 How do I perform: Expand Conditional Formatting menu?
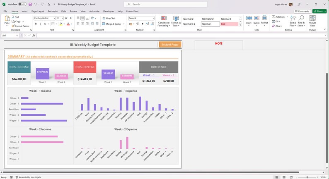click(x=164, y=21)
